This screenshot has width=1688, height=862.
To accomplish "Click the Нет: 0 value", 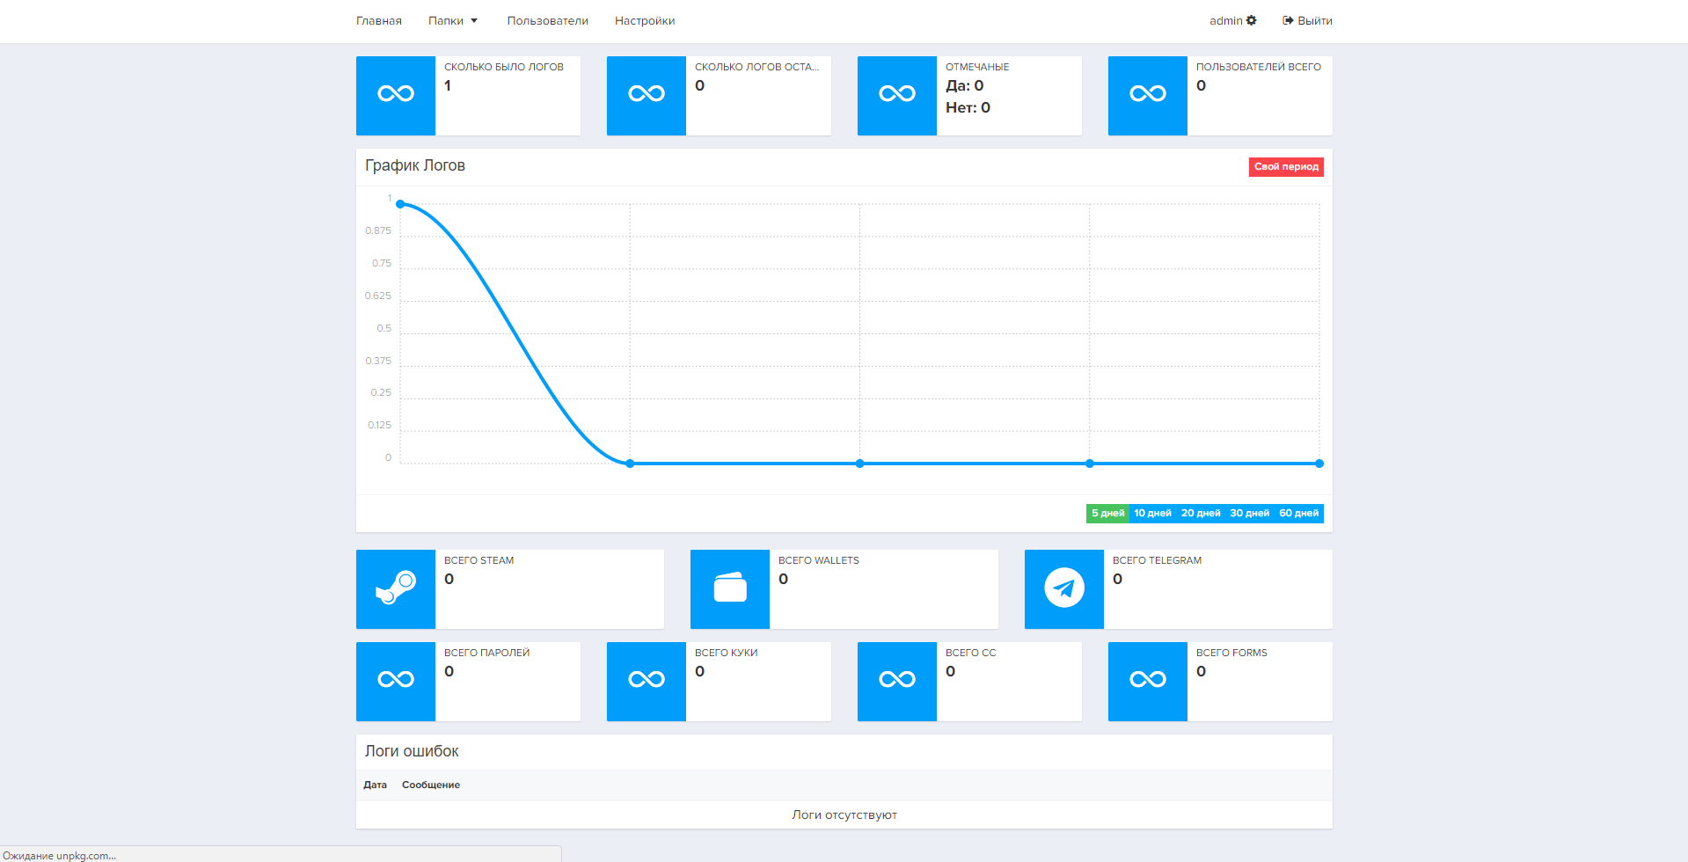I will [x=968, y=108].
